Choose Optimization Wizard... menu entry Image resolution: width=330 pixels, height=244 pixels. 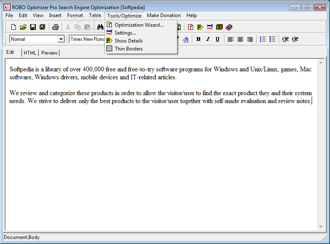click(141, 25)
